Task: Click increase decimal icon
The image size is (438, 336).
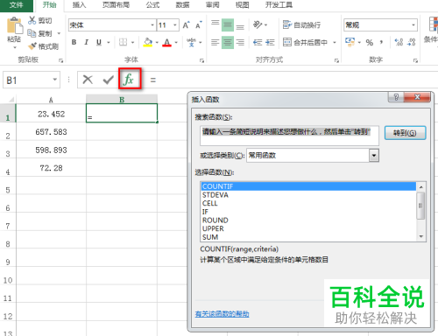Action: point(399,43)
